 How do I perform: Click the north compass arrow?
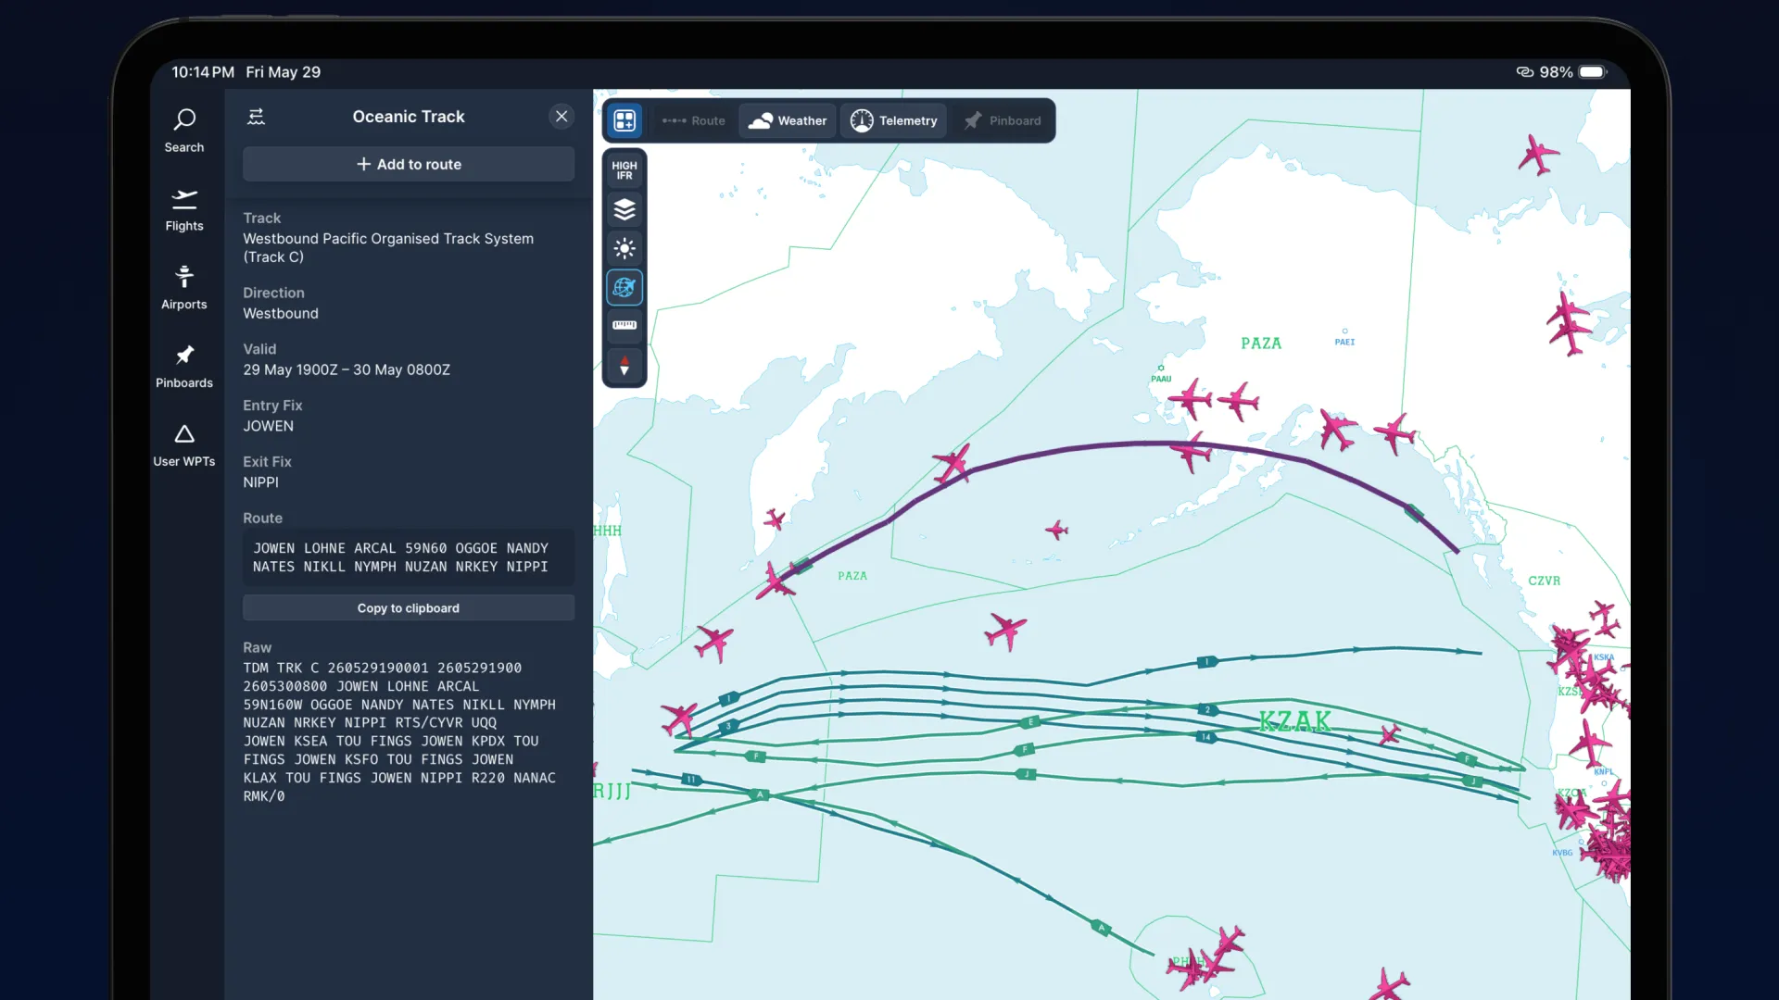[625, 366]
